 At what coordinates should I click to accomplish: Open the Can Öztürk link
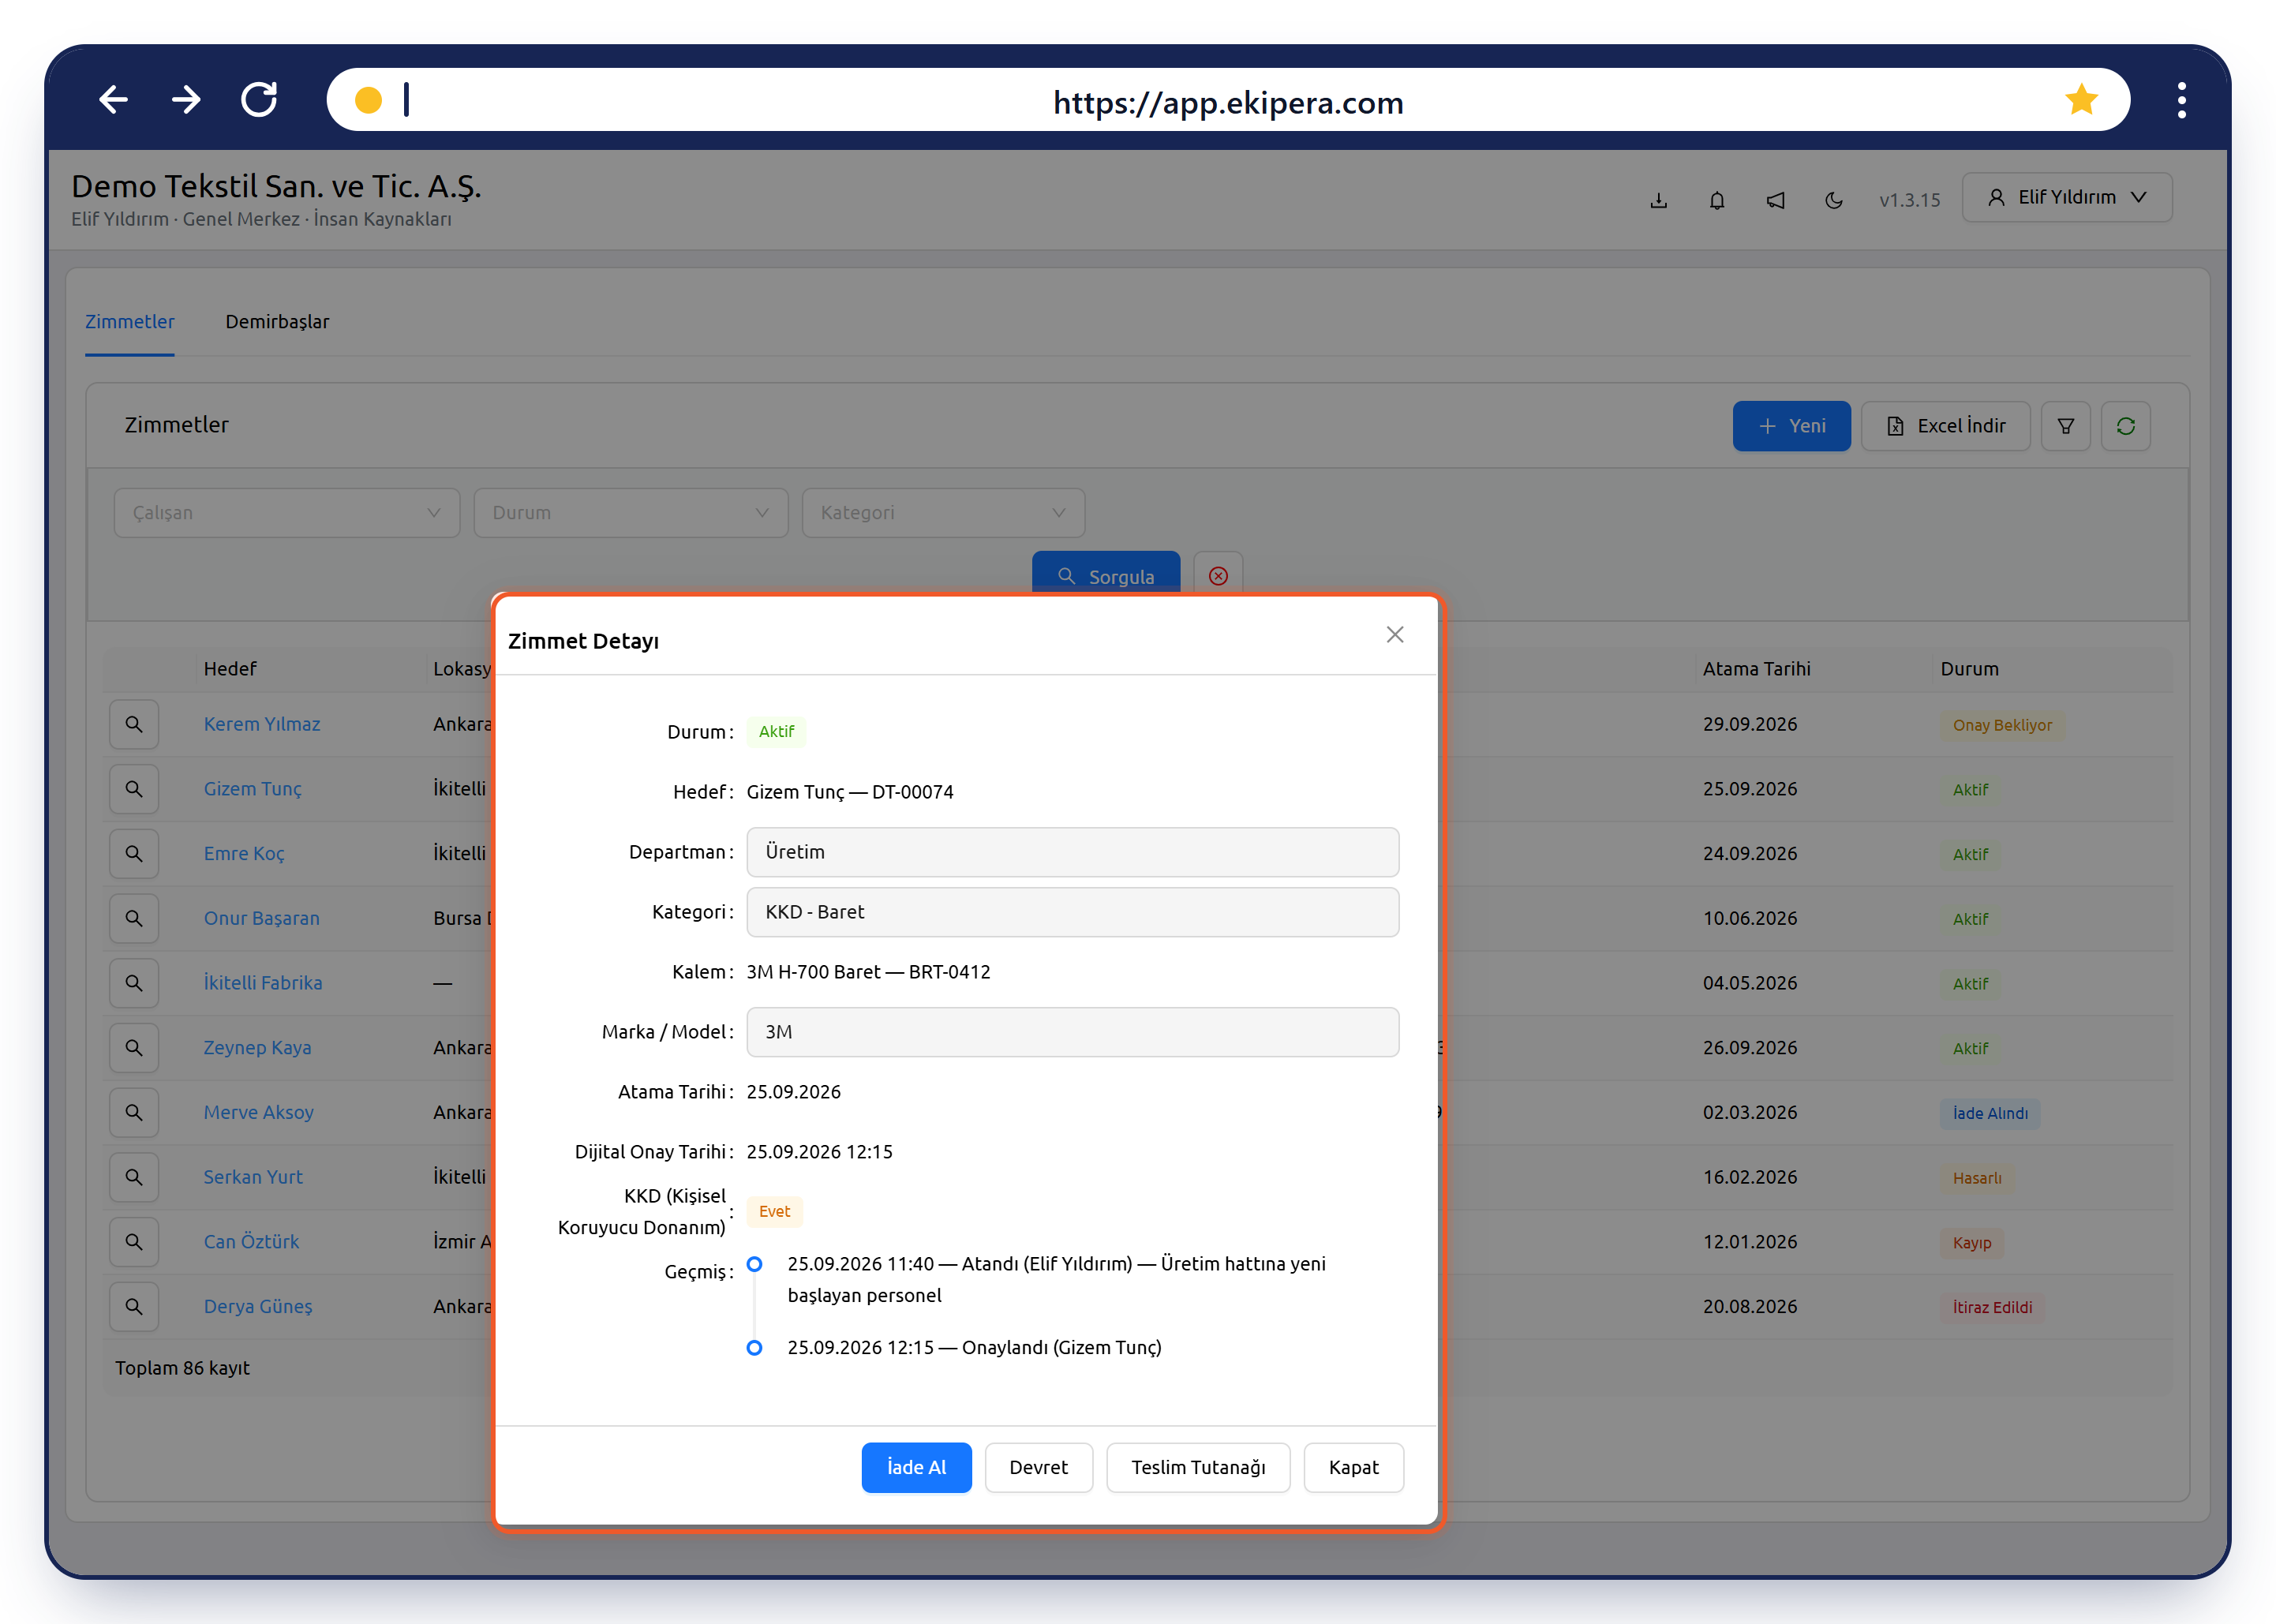tap(252, 1242)
